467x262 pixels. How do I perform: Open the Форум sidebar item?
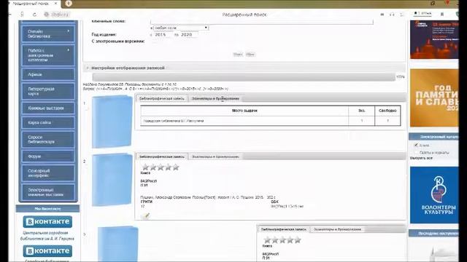coord(48,156)
